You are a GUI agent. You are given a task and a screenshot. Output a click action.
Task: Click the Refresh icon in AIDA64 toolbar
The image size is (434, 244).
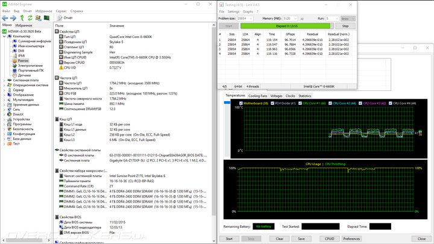click(x=30, y=18)
